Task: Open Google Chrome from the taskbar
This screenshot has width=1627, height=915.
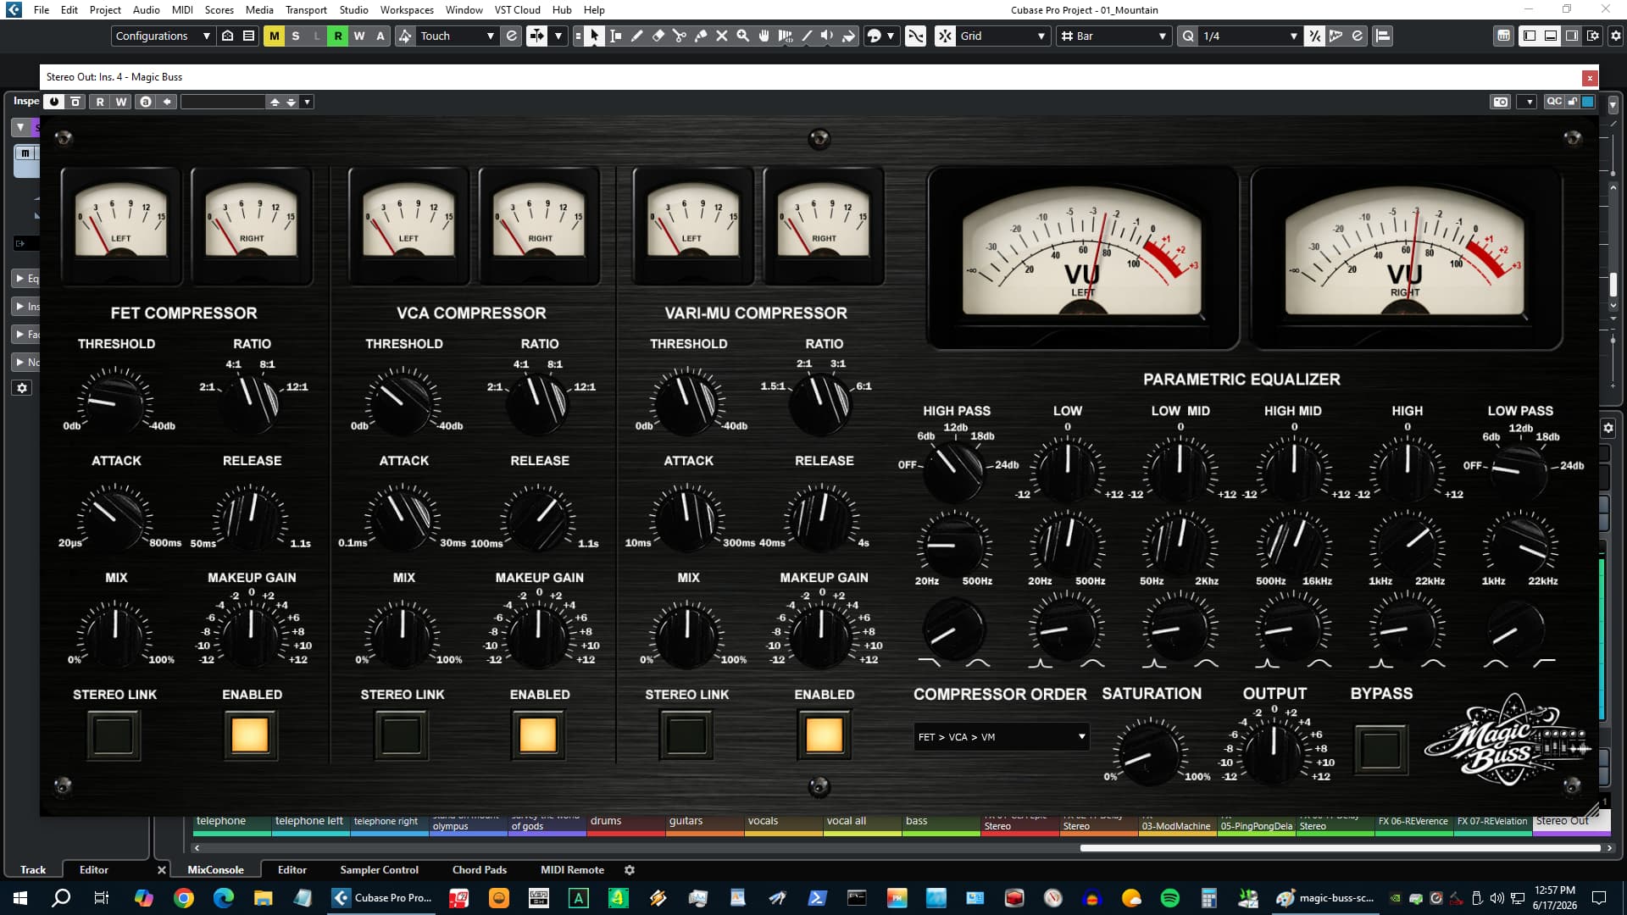Action: coord(183,898)
